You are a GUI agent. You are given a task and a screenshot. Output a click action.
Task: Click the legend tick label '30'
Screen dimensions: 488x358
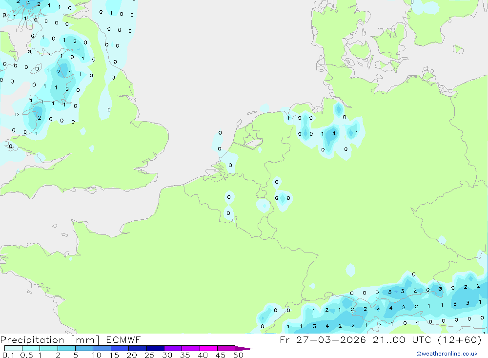click(167, 355)
